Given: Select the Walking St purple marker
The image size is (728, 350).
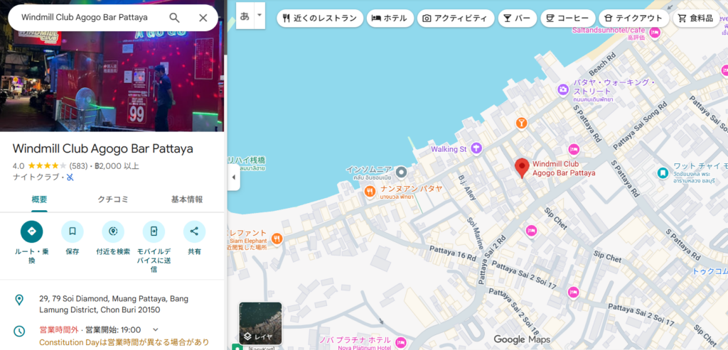Looking at the screenshot, I should click(x=476, y=148).
